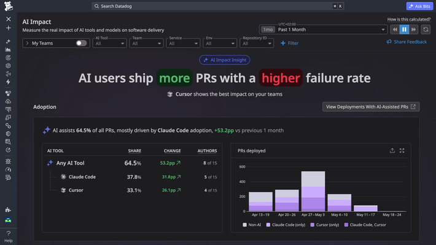Open the area chart icon in the sidebar
436x245 pixels.
pyautogui.click(x=8, y=50)
